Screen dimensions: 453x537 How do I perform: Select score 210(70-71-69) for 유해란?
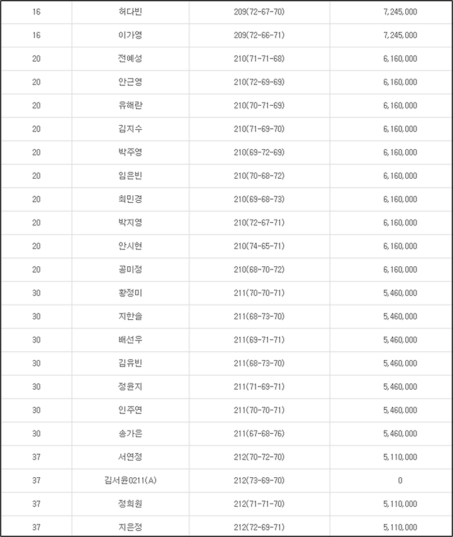(x=259, y=106)
